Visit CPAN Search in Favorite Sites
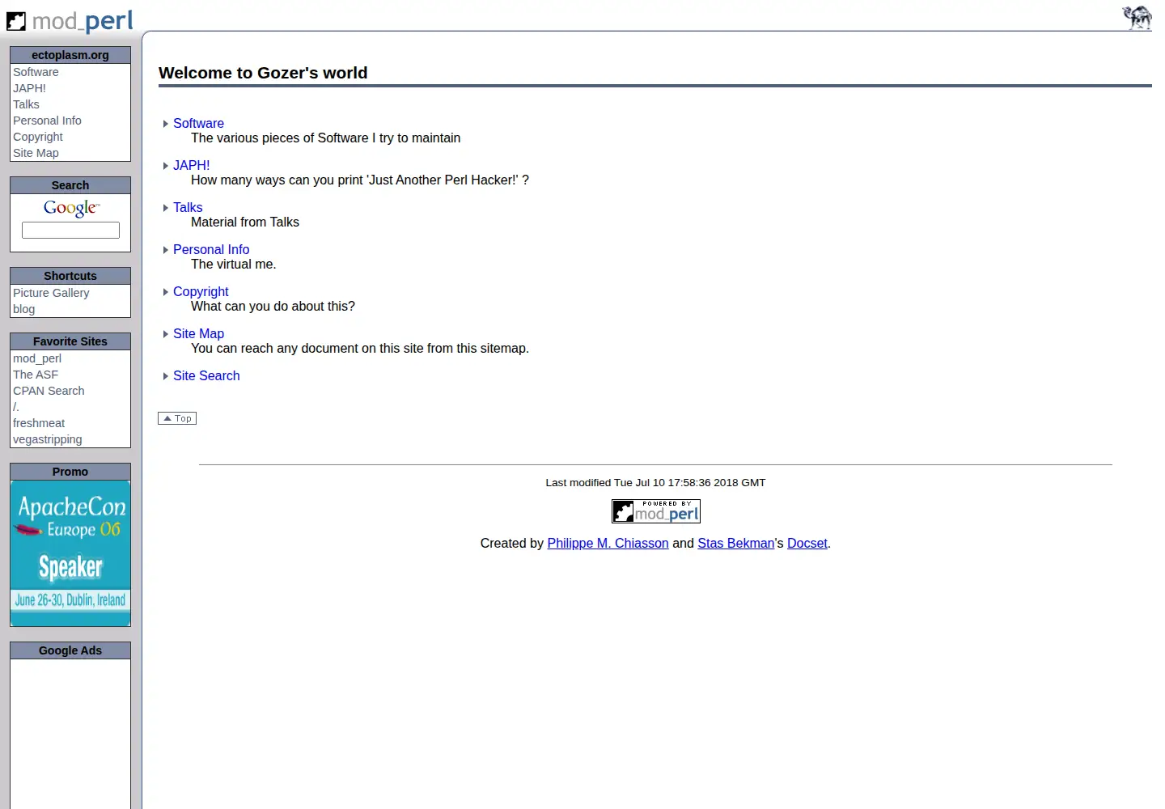The image size is (1165, 809). tap(49, 391)
